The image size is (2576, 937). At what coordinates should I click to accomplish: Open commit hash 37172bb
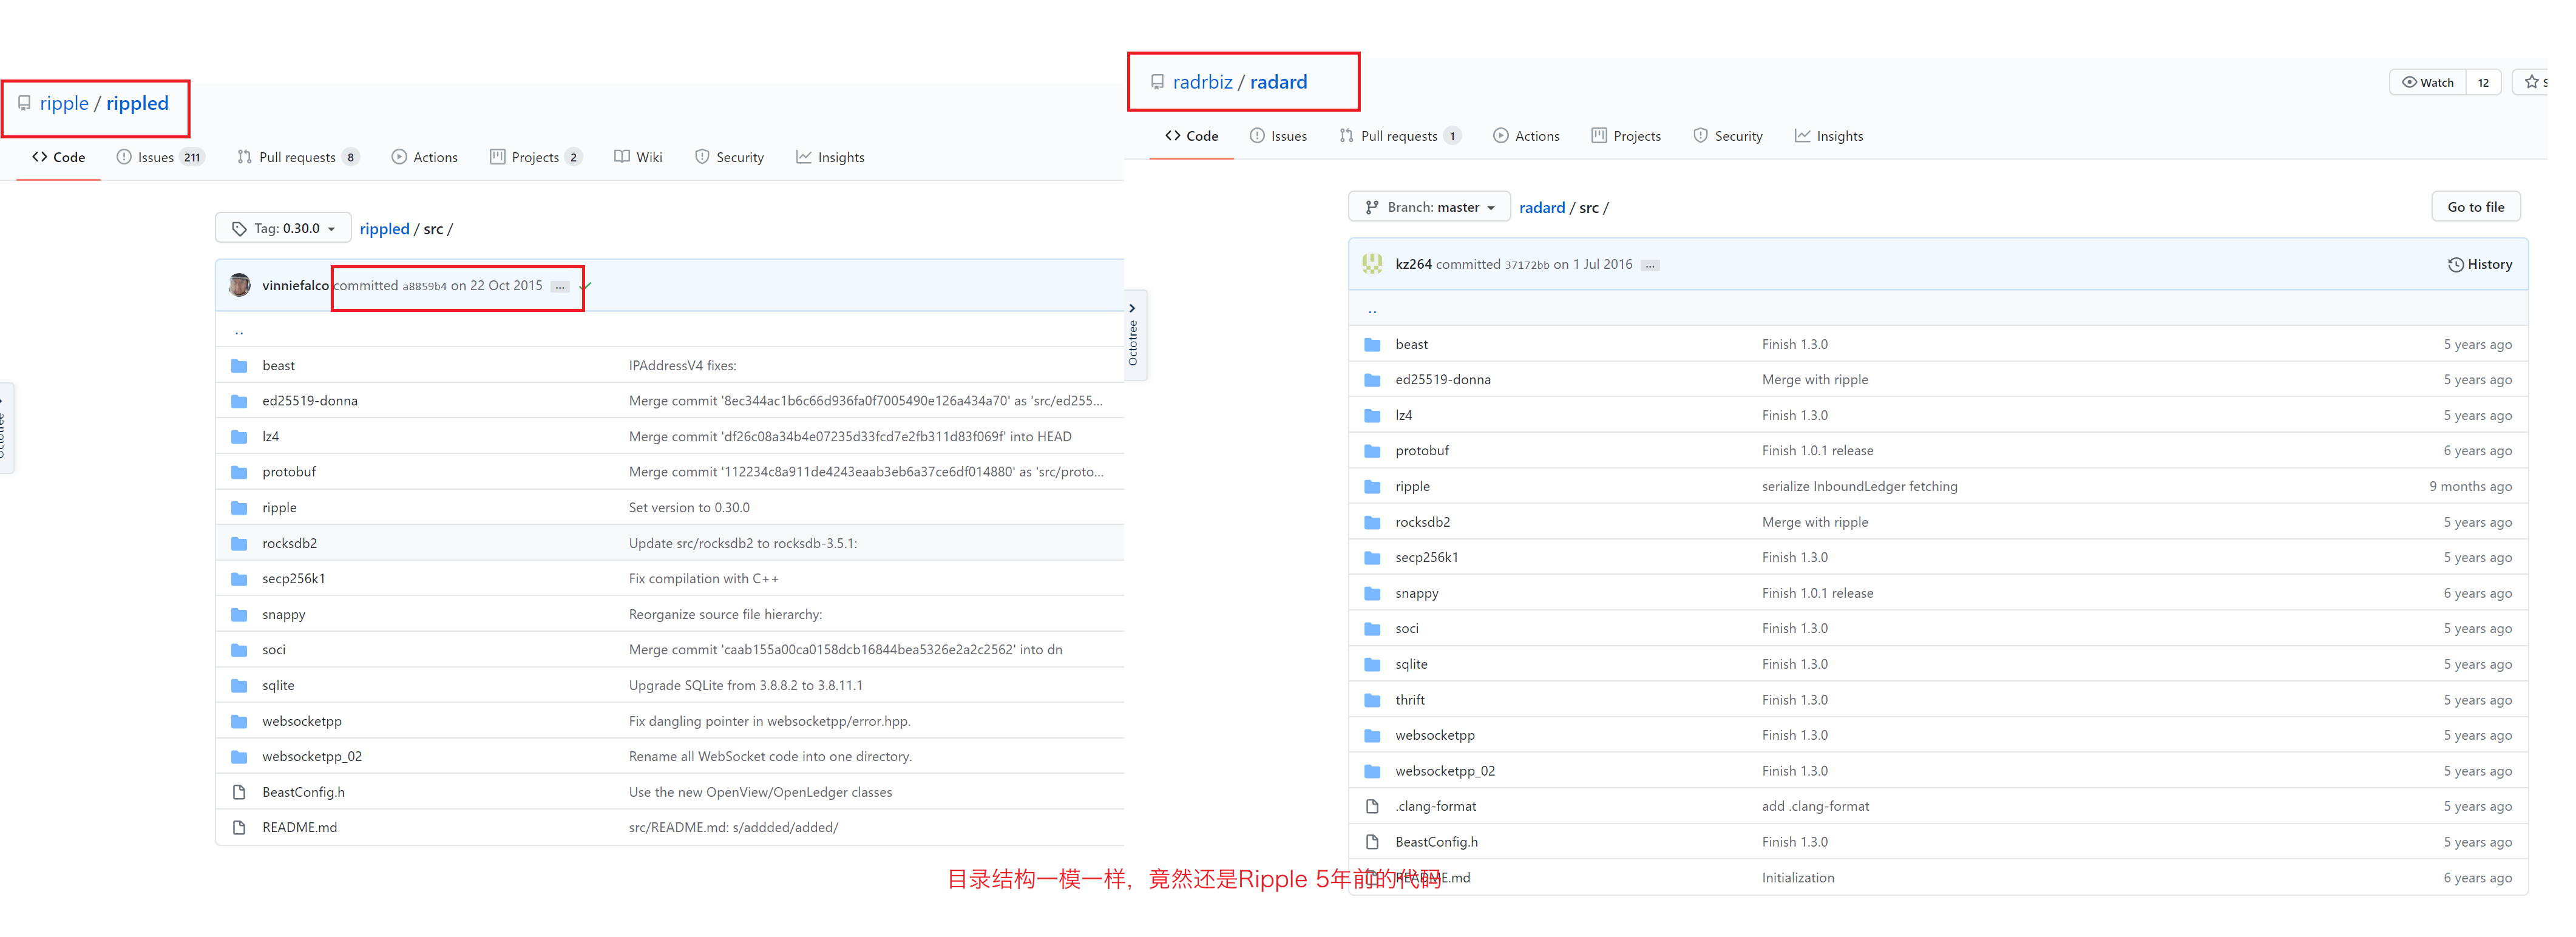(x=1527, y=265)
